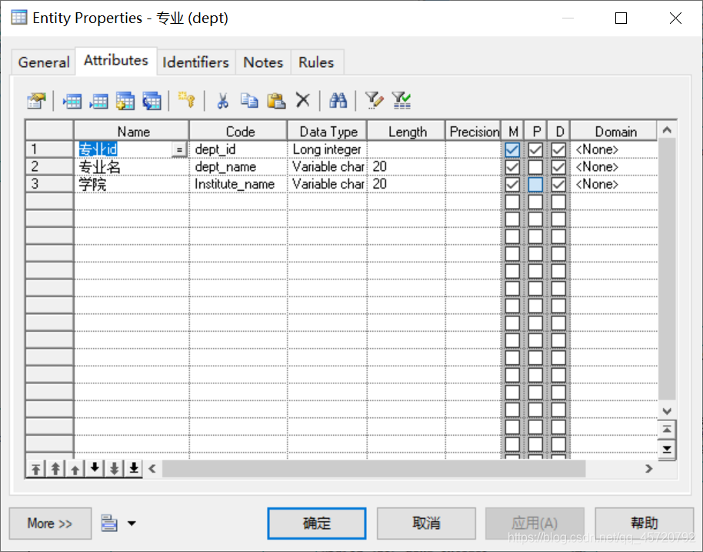This screenshot has height=552, width=703.
Task: Click the 应用(A) apply button
Action: [535, 524]
